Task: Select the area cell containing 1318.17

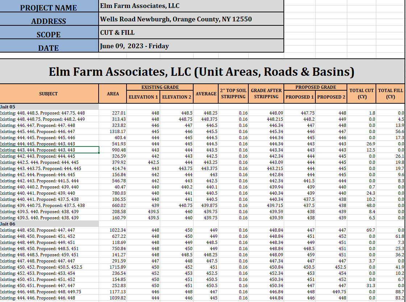Action: 117,131
